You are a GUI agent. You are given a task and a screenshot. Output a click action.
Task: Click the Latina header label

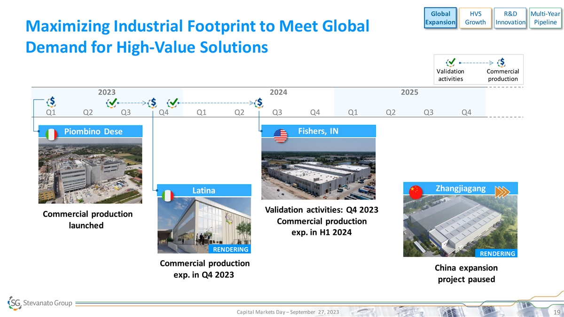click(x=203, y=191)
